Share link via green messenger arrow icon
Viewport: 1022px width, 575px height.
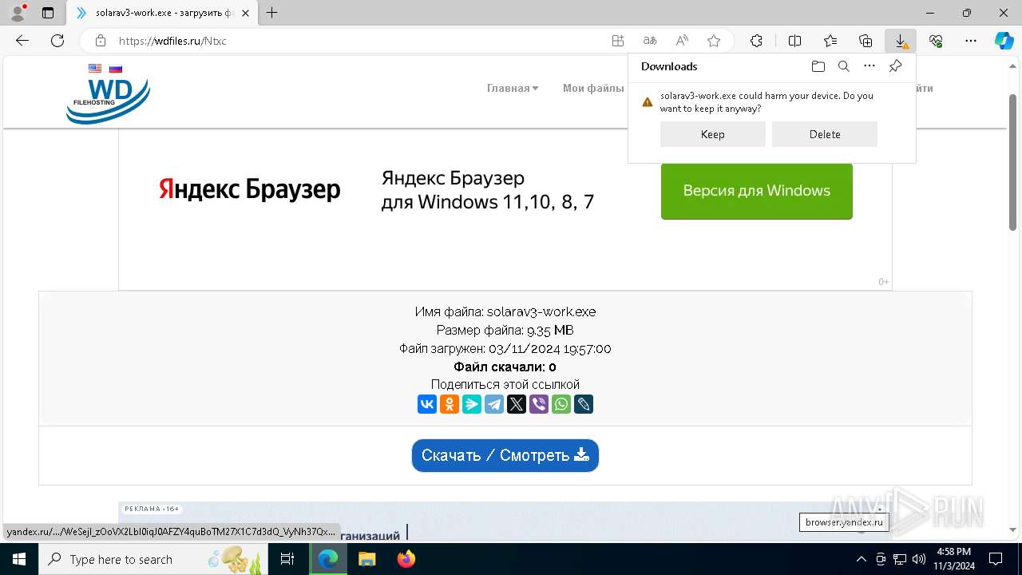[472, 404]
